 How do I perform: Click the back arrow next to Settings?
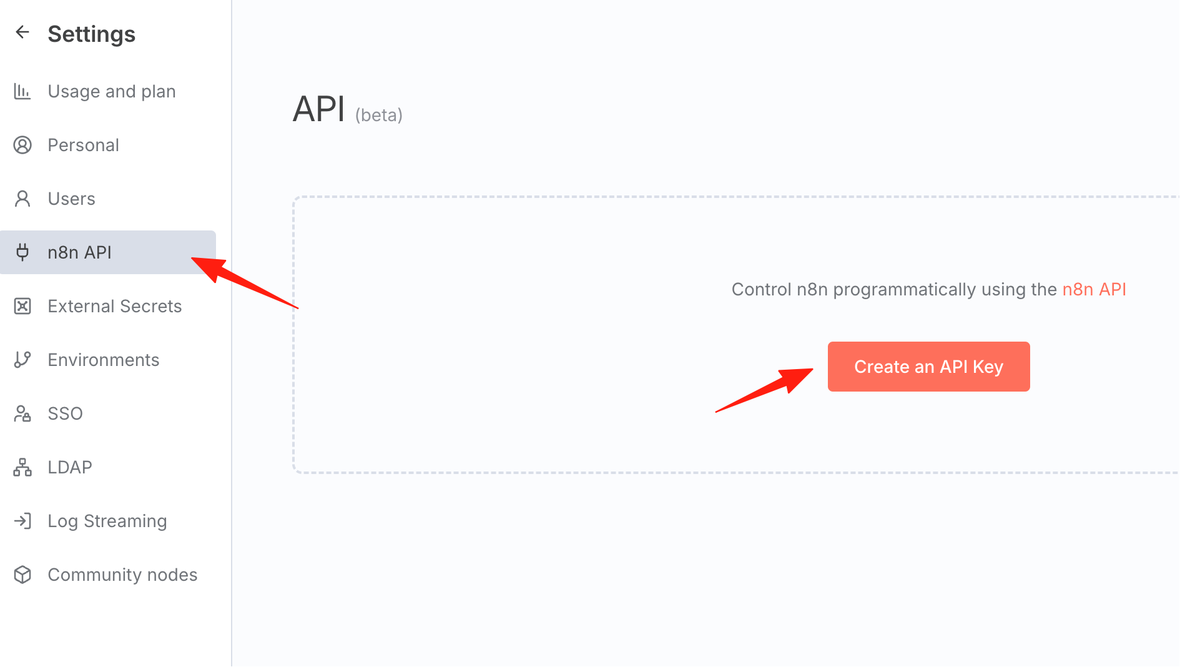click(x=22, y=32)
